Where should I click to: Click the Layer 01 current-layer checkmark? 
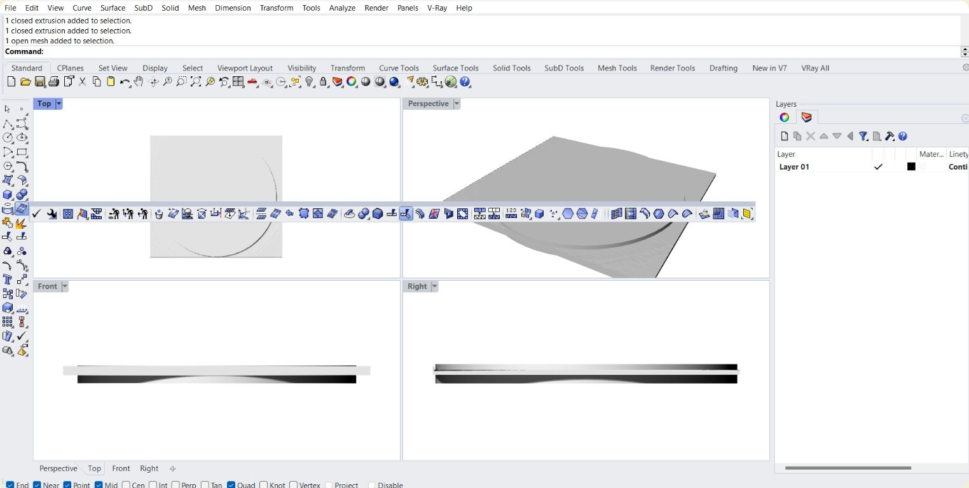[878, 166]
